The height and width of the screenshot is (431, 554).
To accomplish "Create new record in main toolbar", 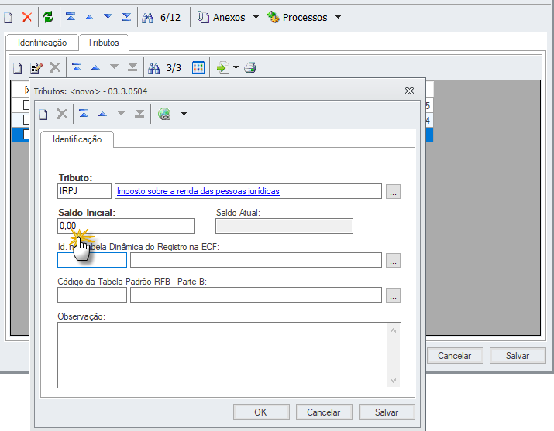I will (x=8, y=17).
